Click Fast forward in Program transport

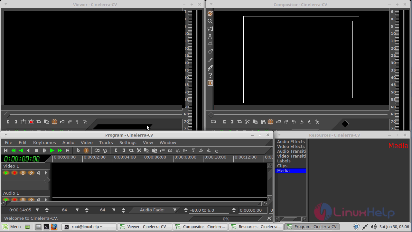pos(60,150)
